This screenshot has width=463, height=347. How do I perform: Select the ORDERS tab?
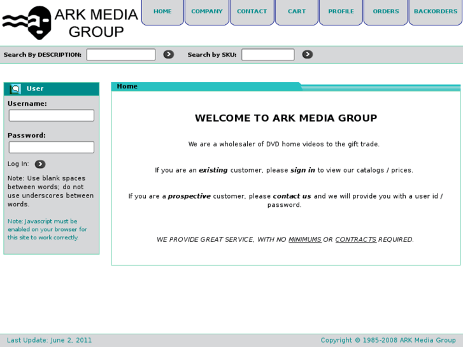(x=386, y=12)
